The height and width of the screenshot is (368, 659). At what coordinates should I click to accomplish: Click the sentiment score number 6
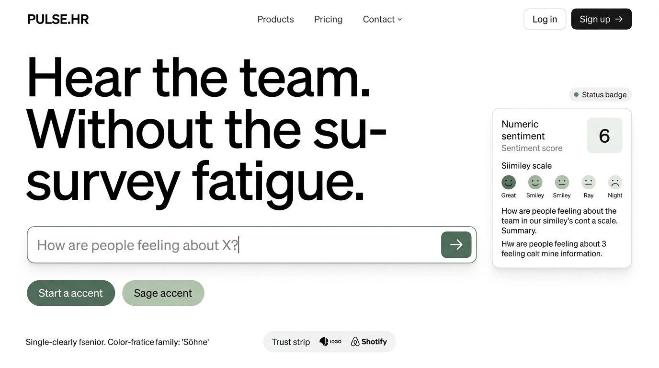point(604,136)
